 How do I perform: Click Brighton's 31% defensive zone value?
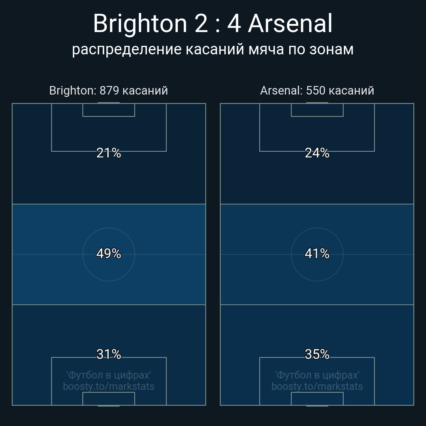[x=109, y=354]
